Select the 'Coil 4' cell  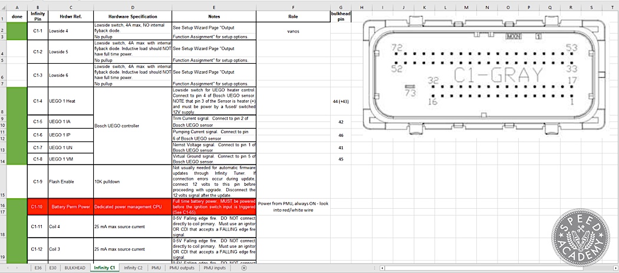(x=71, y=226)
